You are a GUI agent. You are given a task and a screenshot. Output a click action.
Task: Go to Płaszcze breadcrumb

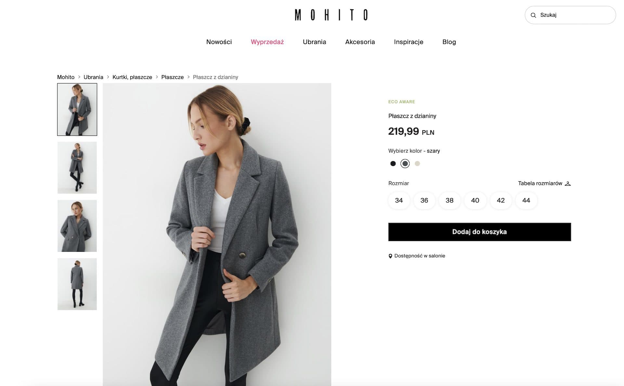pos(172,77)
